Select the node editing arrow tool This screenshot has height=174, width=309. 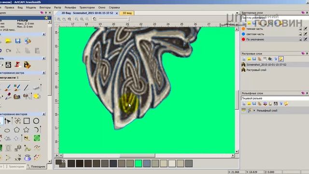[x=8, y=121]
